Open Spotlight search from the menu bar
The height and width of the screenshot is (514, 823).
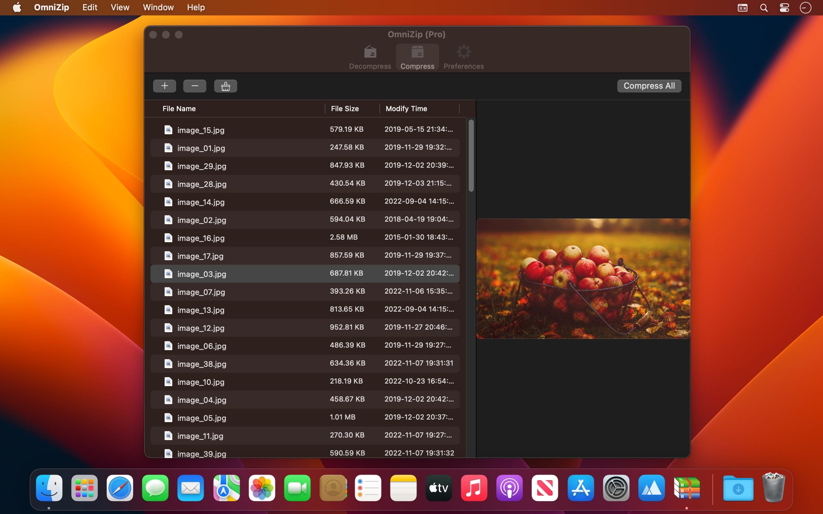pos(764,7)
